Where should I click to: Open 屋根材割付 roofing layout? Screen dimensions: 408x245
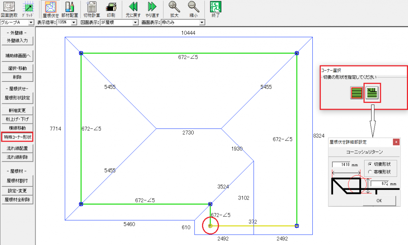coord(17,181)
